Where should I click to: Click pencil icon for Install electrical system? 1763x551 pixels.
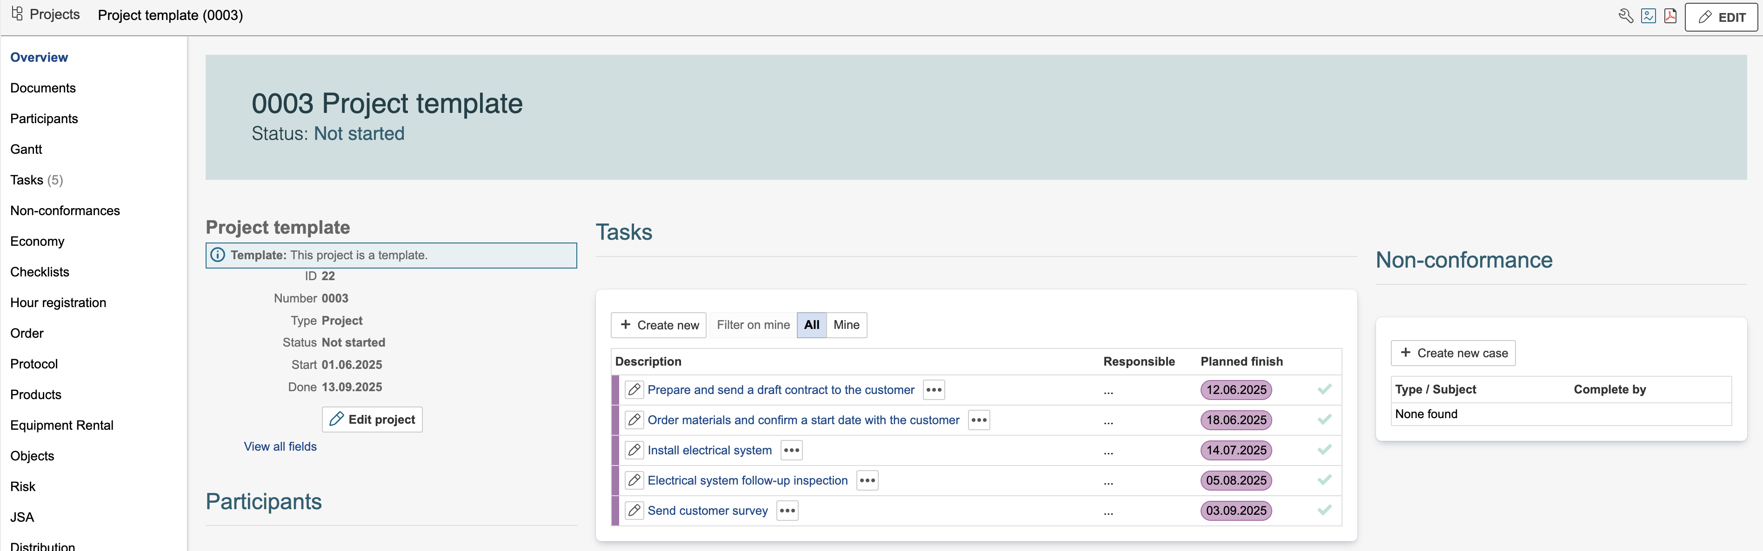(x=634, y=450)
